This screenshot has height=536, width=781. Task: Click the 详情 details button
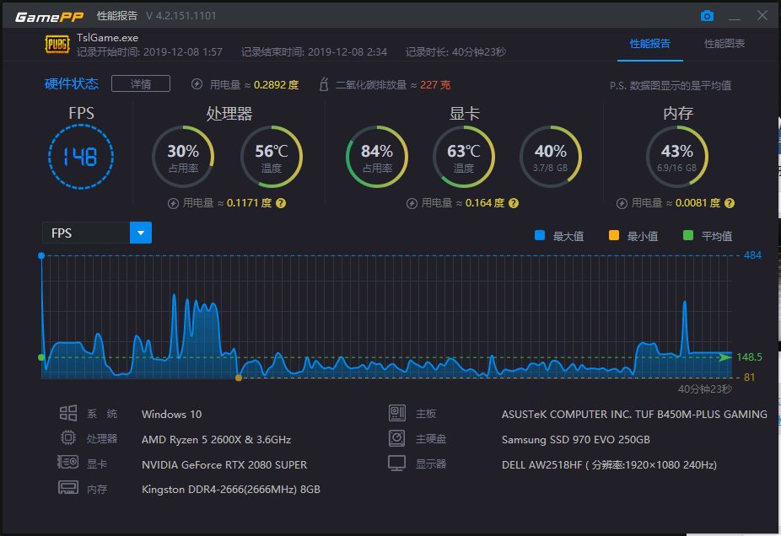click(x=141, y=83)
